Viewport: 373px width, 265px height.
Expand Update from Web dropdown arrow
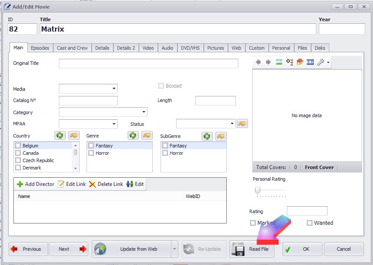point(174,249)
